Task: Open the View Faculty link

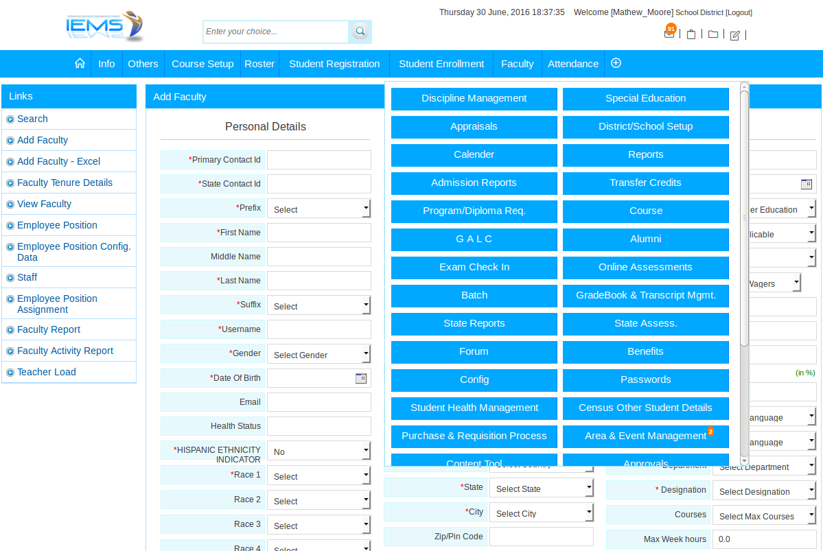Action: [44, 204]
